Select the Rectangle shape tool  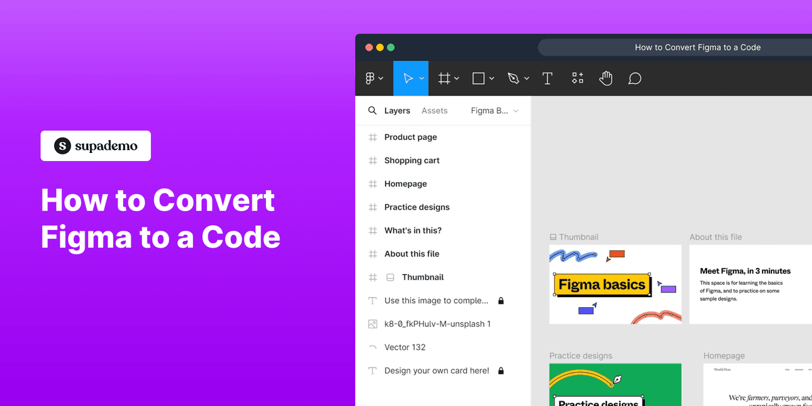478,78
